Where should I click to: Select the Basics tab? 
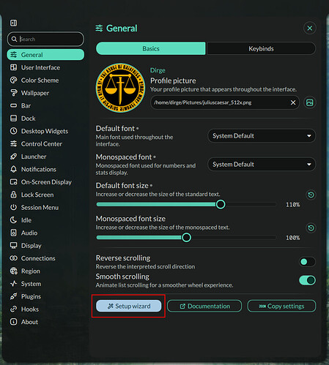(x=151, y=48)
